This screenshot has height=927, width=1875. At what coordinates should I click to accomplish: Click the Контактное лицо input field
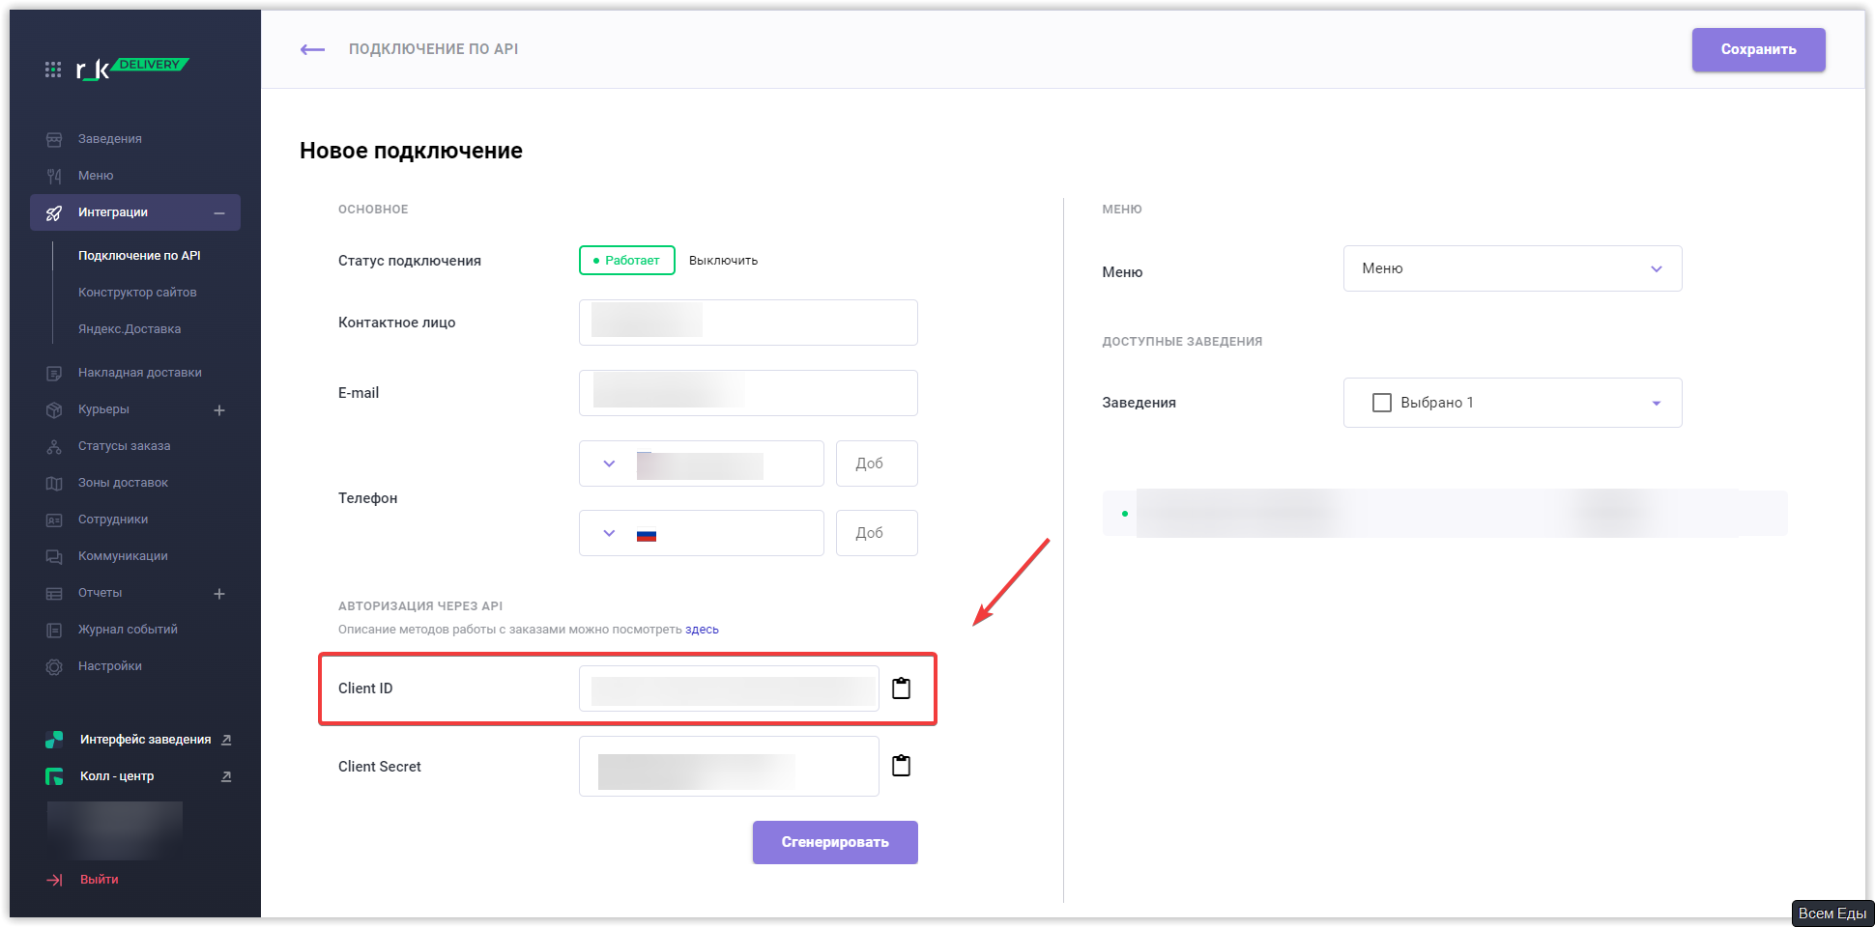tap(748, 323)
